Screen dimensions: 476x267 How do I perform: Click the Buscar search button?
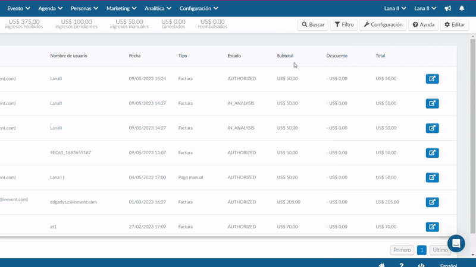coord(313,25)
